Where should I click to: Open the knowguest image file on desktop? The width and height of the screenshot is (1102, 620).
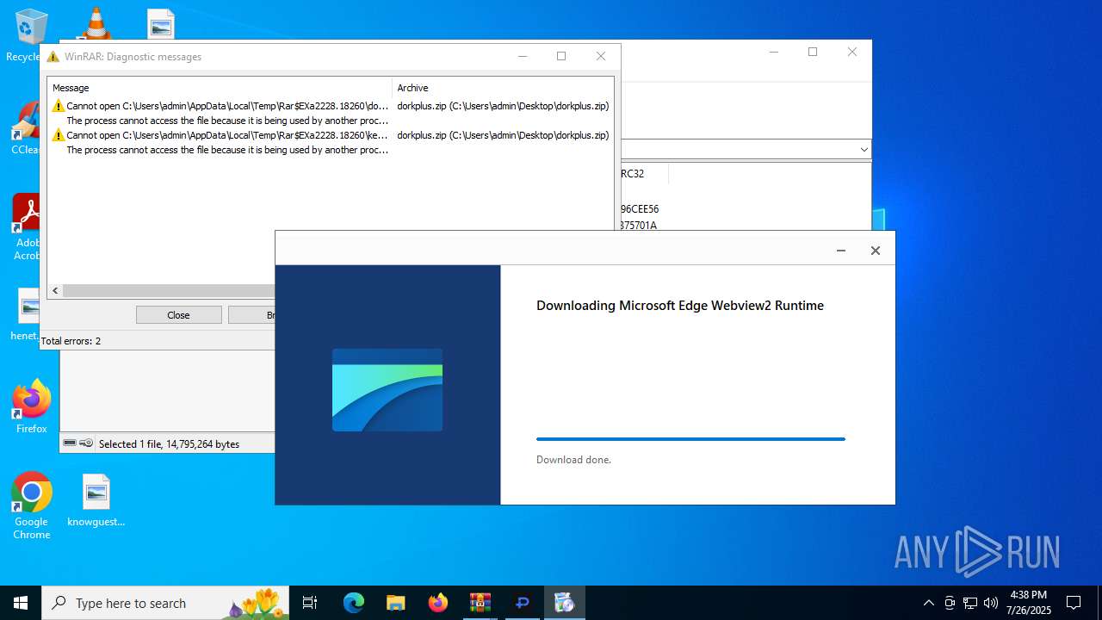point(96,500)
